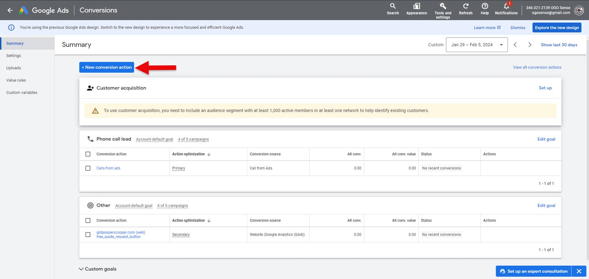Select all rows in Phone call lead table
The height and width of the screenshot is (279, 589).
coord(88,154)
